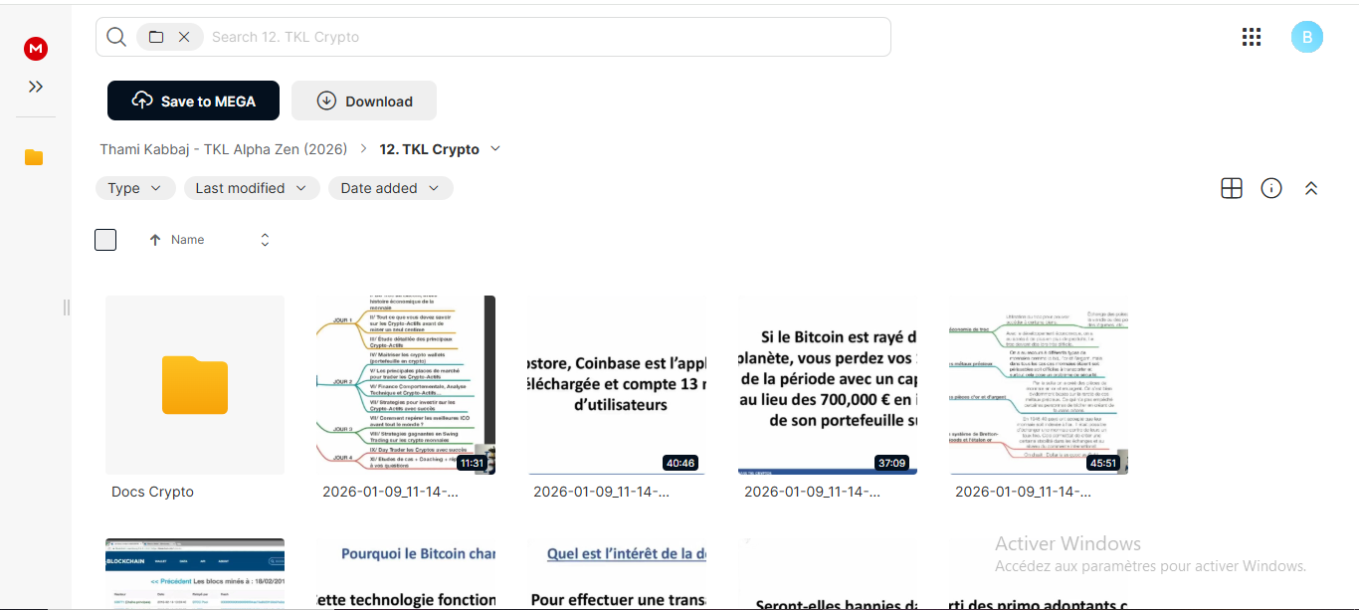This screenshot has width=1359, height=610.
Task: Expand the sidebar with double-chevron icon
Action: click(x=36, y=87)
